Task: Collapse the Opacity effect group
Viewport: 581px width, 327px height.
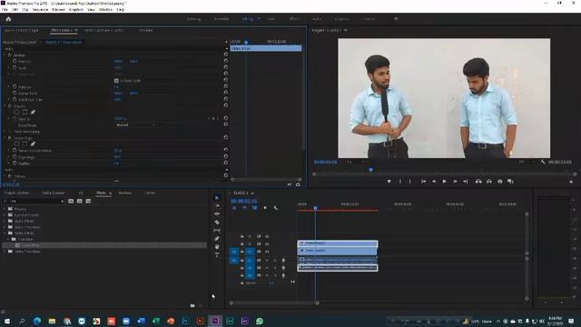Action: (x=5, y=105)
